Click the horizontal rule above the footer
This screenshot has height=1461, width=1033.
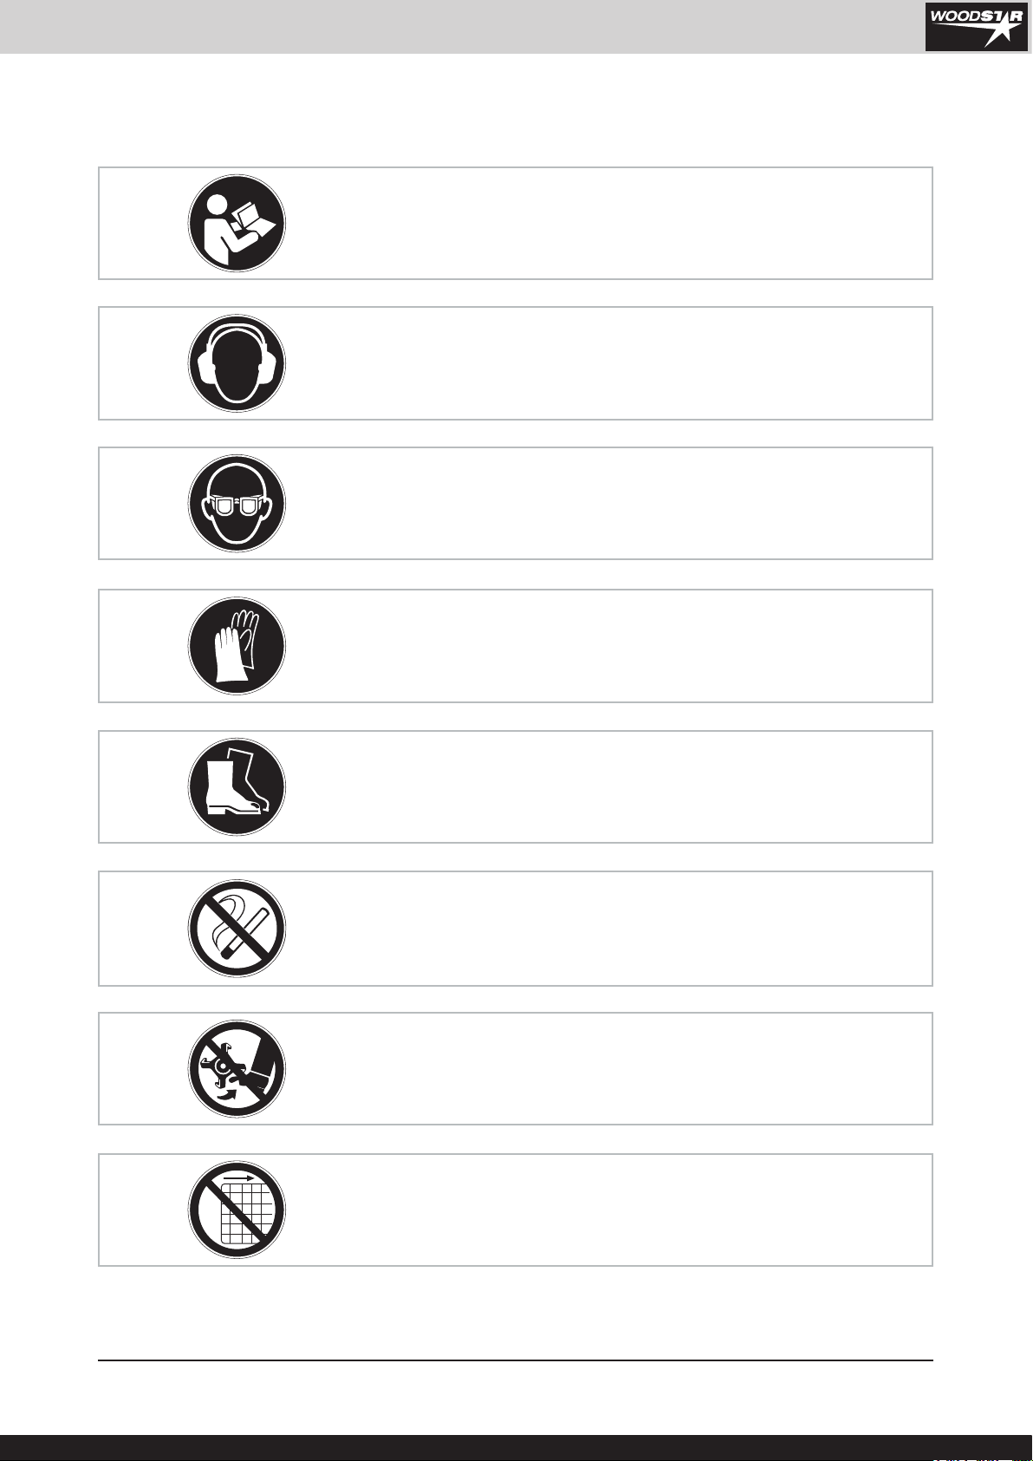(x=516, y=1360)
